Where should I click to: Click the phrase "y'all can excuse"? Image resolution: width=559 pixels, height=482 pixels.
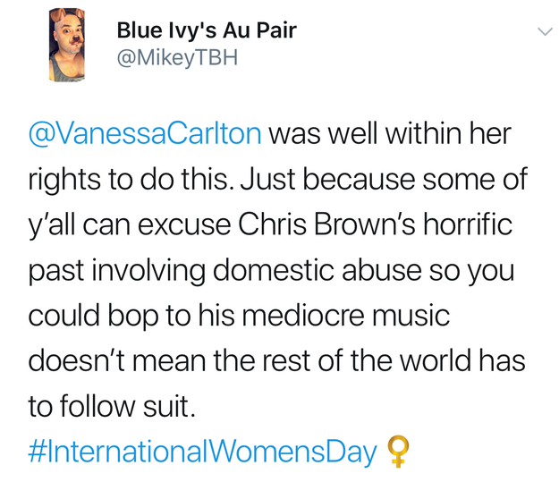click(130, 225)
